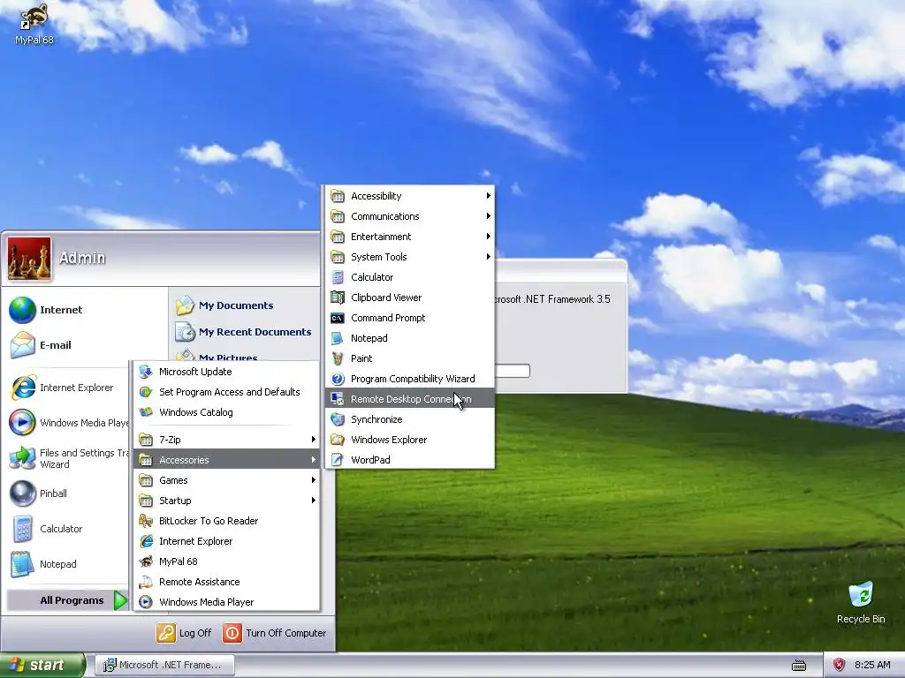Open WordPad
The height and width of the screenshot is (678, 905).
click(x=410, y=459)
